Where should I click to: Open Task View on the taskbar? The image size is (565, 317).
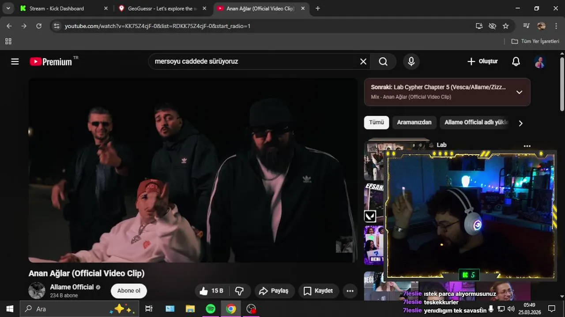click(149, 309)
